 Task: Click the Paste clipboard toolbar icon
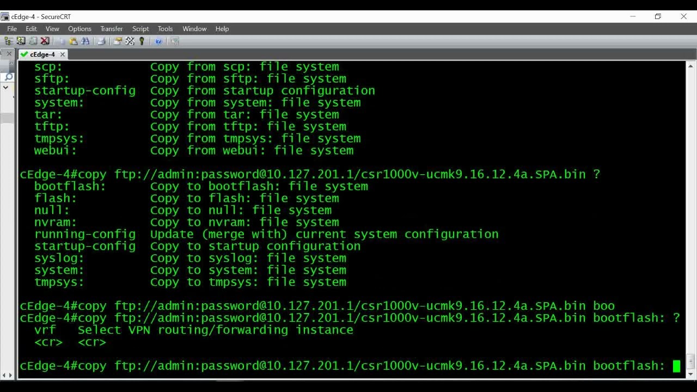(x=74, y=41)
